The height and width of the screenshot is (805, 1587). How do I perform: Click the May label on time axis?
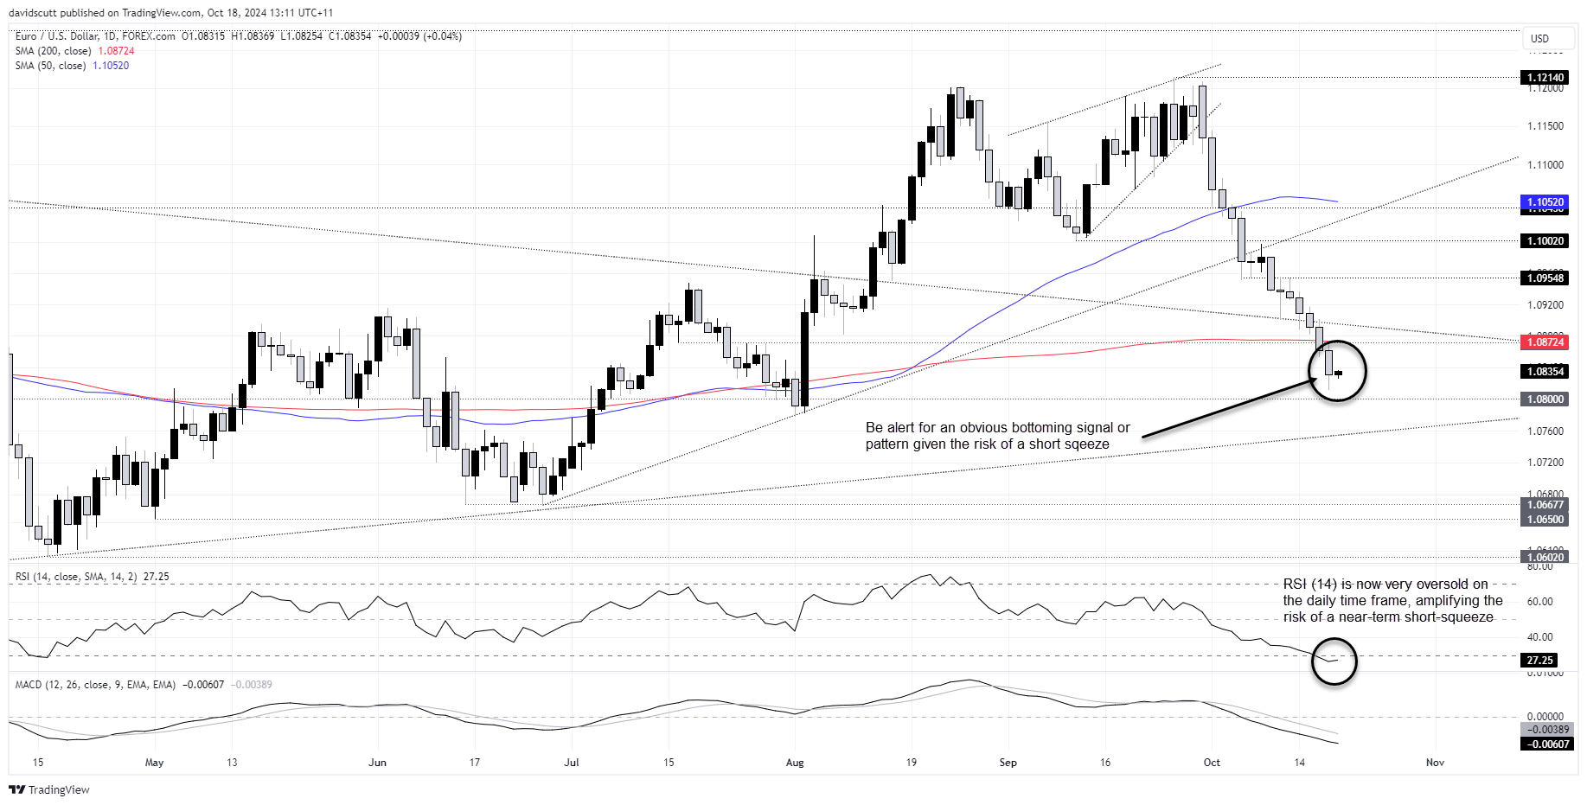(154, 763)
